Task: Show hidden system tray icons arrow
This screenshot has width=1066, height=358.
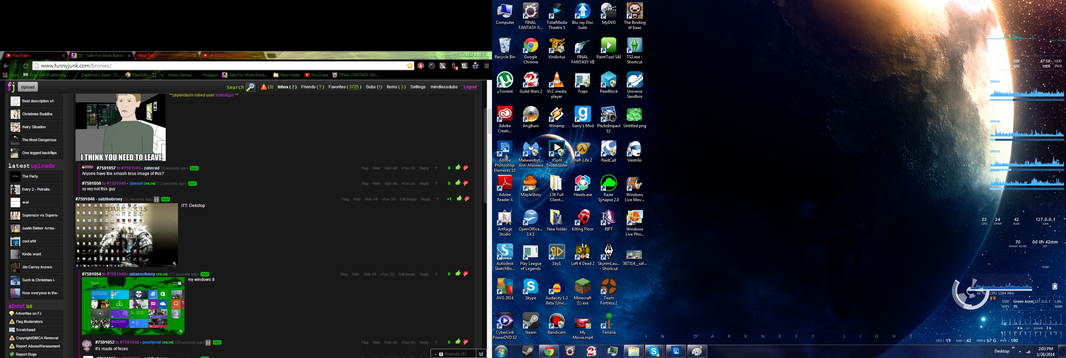Action: coord(1020,352)
